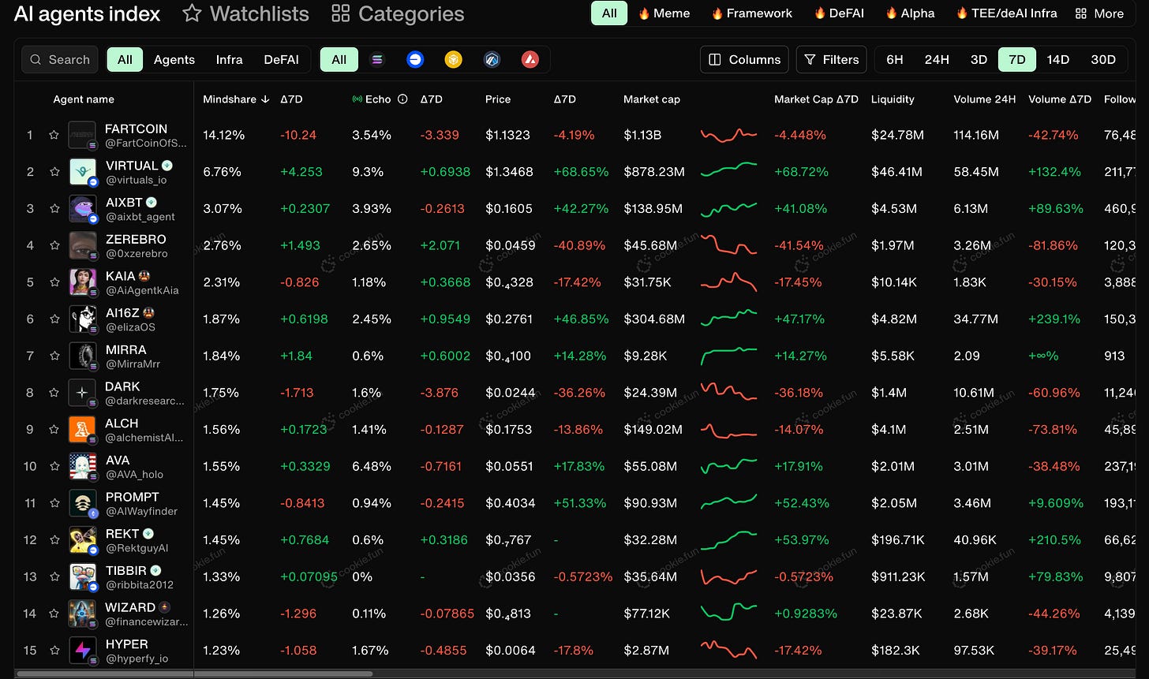Filter by Solana chain icon
Screen dimensions: 1149x679
(377, 59)
